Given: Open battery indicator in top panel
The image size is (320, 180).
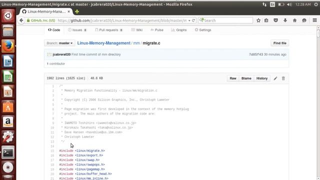Looking at the screenshot, I should click(x=281, y=4).
